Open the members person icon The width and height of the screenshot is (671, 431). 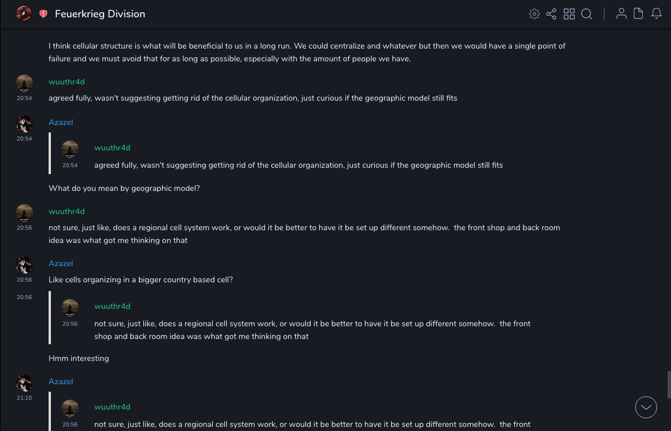coord(621,14)
